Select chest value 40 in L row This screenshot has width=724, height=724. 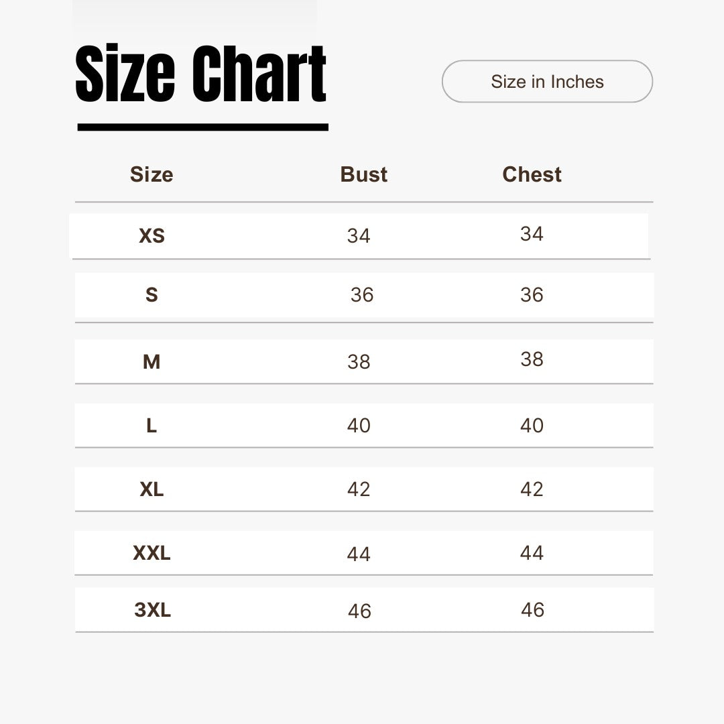coord(532,426)
